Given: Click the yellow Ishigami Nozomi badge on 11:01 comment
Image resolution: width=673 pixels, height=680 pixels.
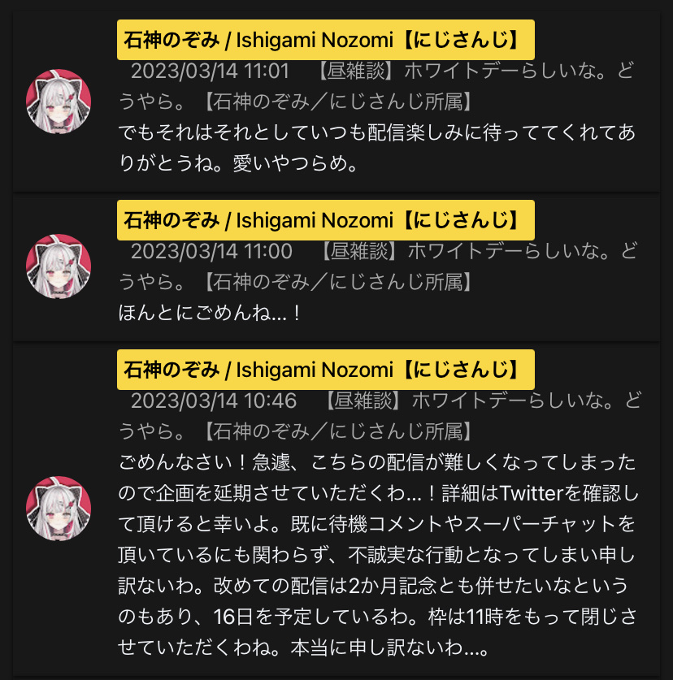Looking at the screenshot, I should click(325, 40).
